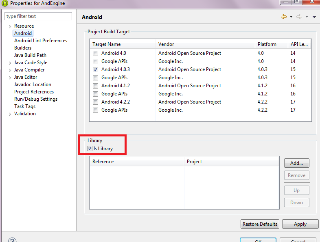320x242 pixels.
Task: Select Android in the properties tree
Action: [23, 33]
